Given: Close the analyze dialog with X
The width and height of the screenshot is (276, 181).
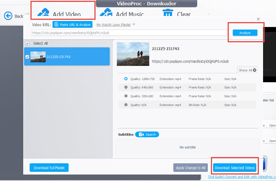Looking at the screenshot, I should (258, 19).
